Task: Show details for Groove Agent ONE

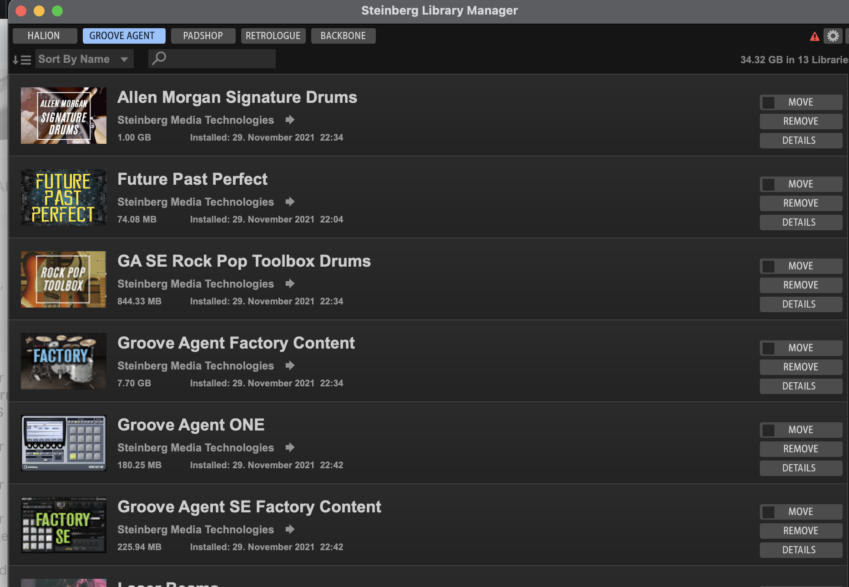Action: coord(801,468)
